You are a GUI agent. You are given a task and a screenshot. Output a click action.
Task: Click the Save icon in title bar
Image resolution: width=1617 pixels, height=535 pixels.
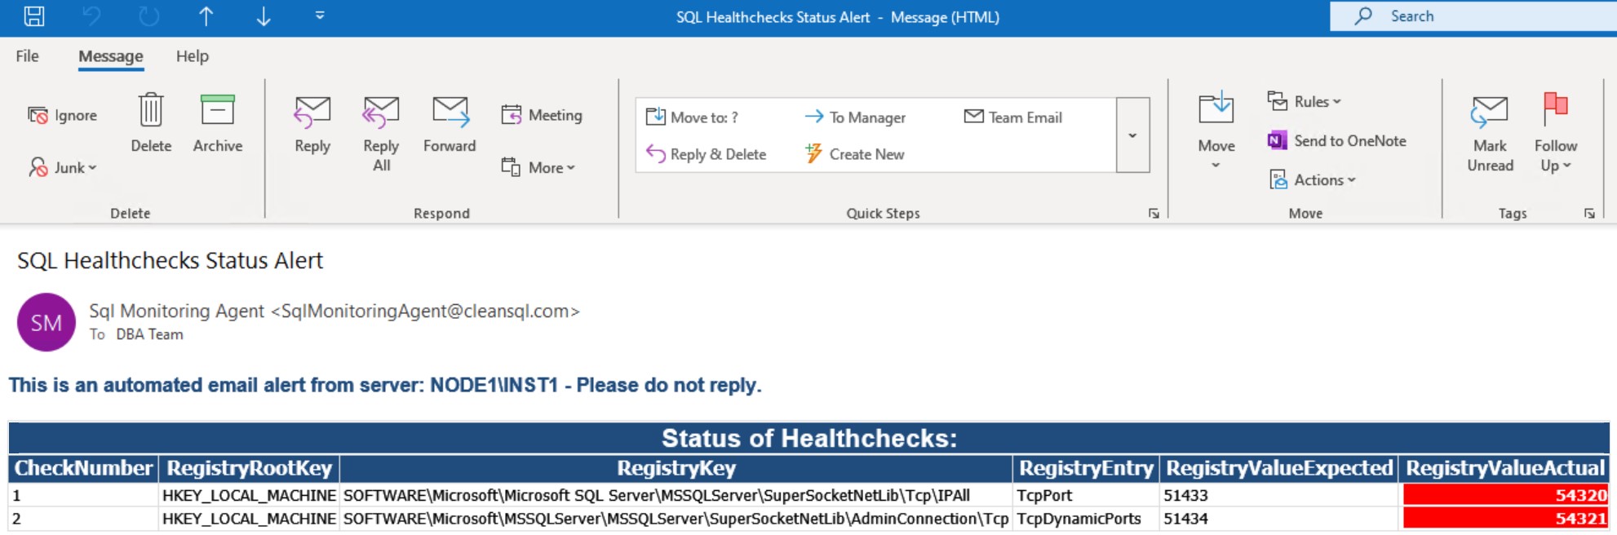(34, 16)
